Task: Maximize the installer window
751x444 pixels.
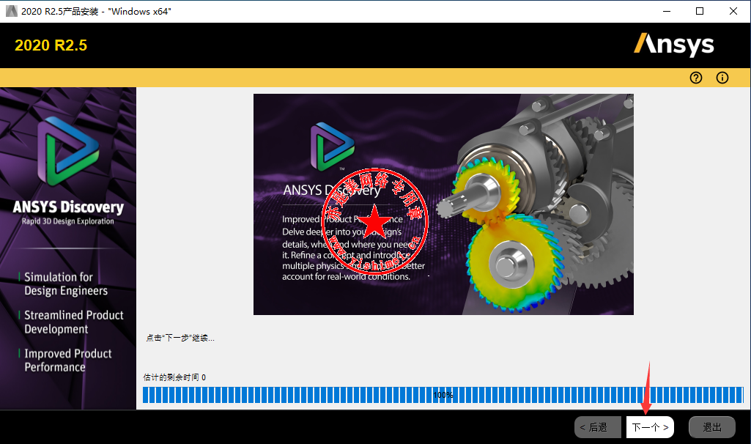Action: pos(700,11)
